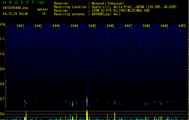Click the A504HB(yagi 4el) antenna text
This screenshot has width=189, height=120.
[x=106, y=14]
